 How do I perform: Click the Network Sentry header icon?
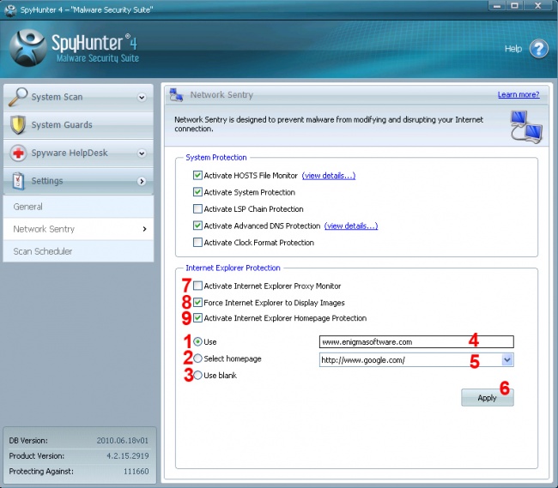click(x=177, y=95)
